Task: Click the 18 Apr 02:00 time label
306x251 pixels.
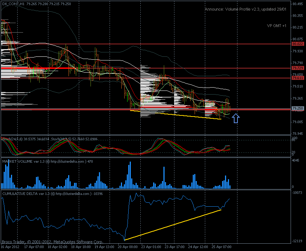Action: tap(58, 247)
